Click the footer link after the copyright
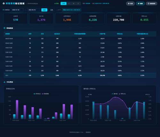 (88, 132)
